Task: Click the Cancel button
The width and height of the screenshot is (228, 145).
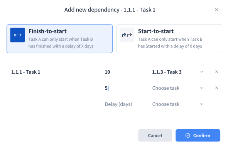Action: 155,135
